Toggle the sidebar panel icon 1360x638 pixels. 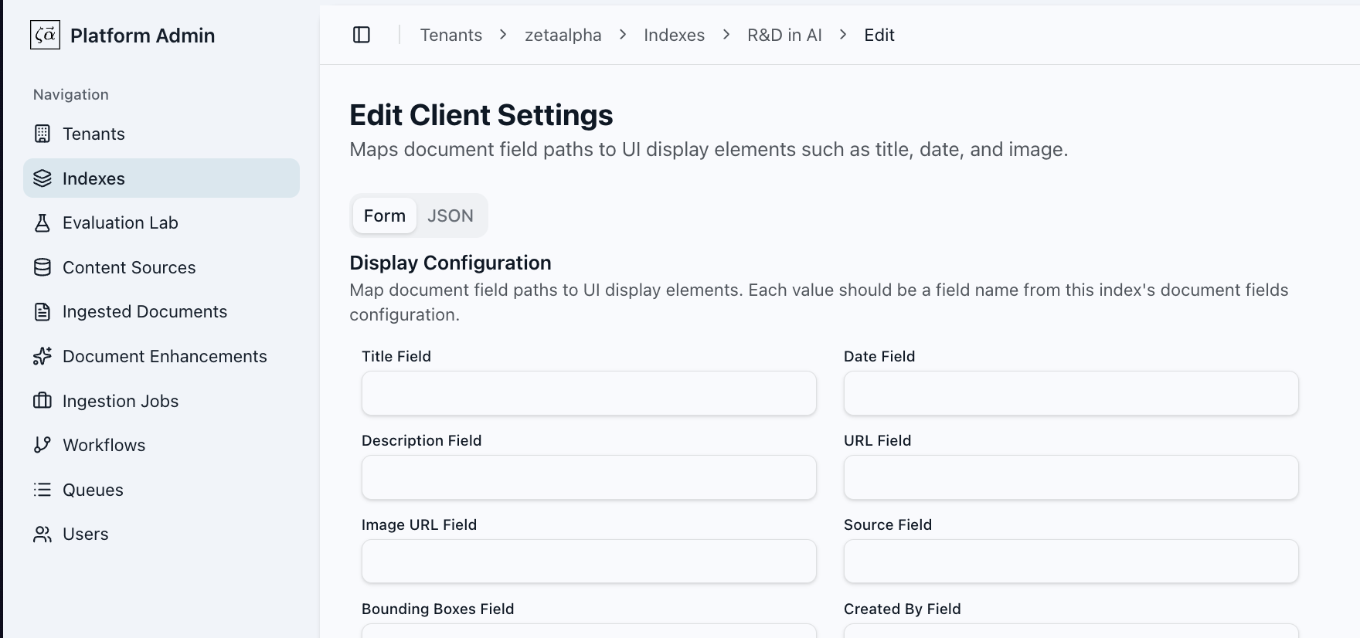click(362, 35)
